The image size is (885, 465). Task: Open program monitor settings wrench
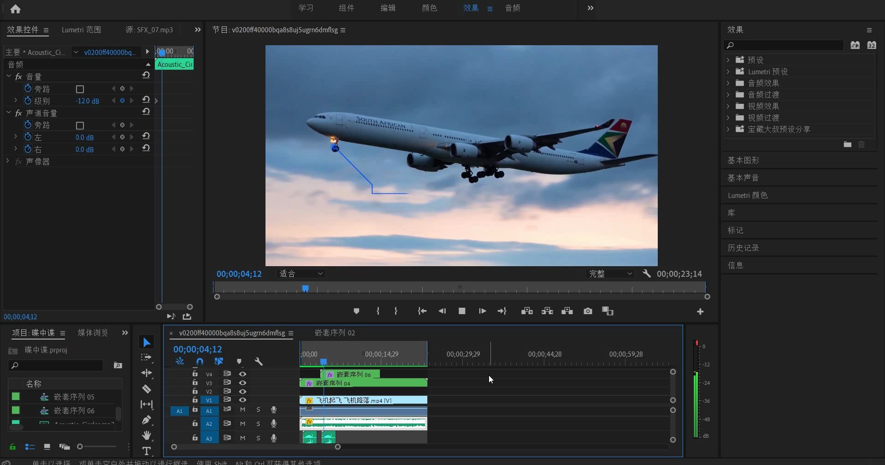click(x=647, y=274)
